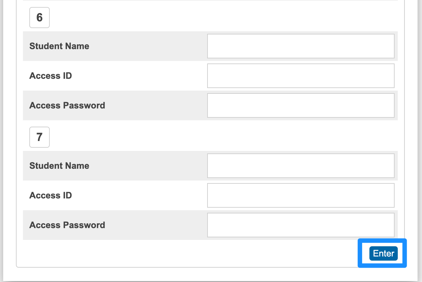This screenshot has width=422, height=282.
Task: Select the number 7 section badge
Action: 39,137
